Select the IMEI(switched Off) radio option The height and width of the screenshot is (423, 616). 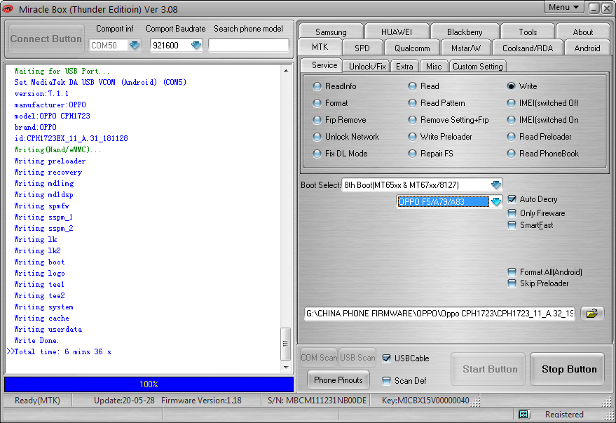511,103
